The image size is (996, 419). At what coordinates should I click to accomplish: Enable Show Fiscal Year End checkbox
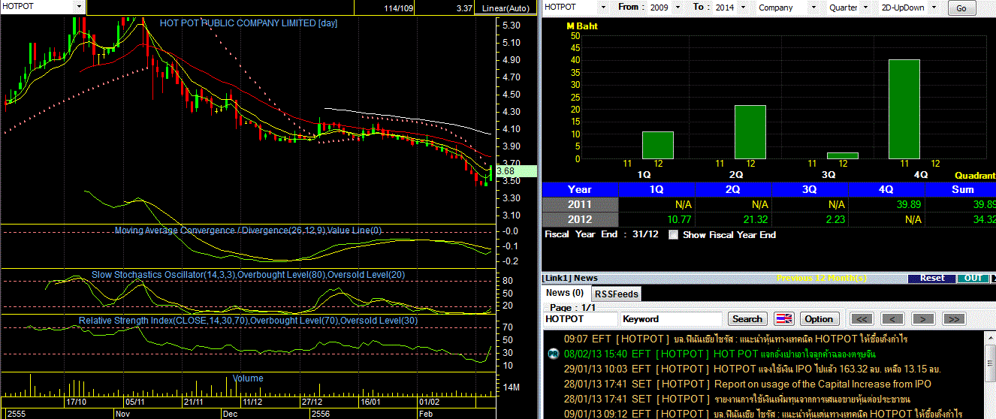[673, 234]
